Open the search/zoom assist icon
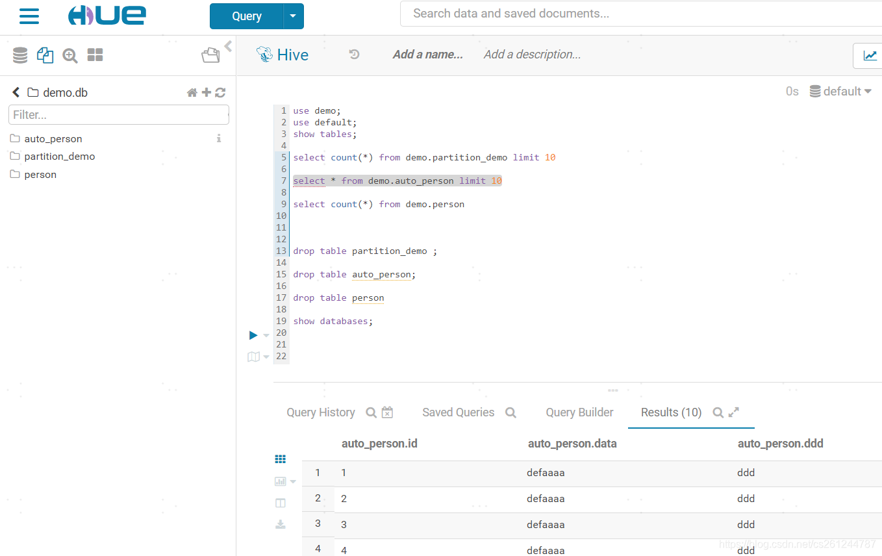882x556 pixels. coord(70,56)
